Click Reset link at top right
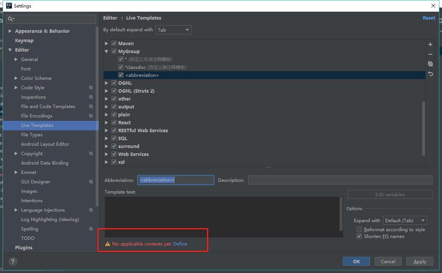This screenshot has height=273, width=442. tap(429, 18)
